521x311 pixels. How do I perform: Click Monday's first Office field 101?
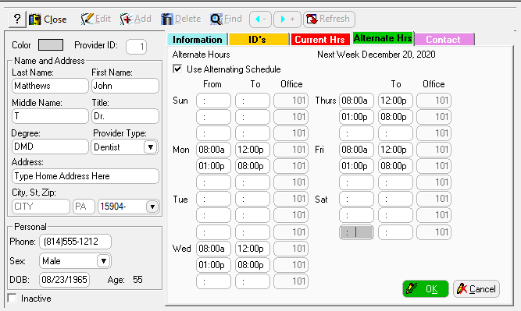(x=291, y=150)
